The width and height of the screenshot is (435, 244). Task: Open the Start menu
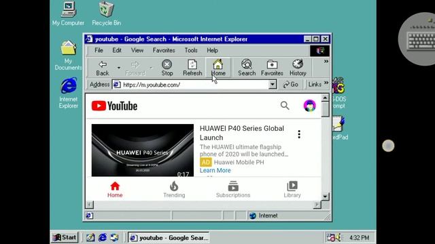point(65,237)
